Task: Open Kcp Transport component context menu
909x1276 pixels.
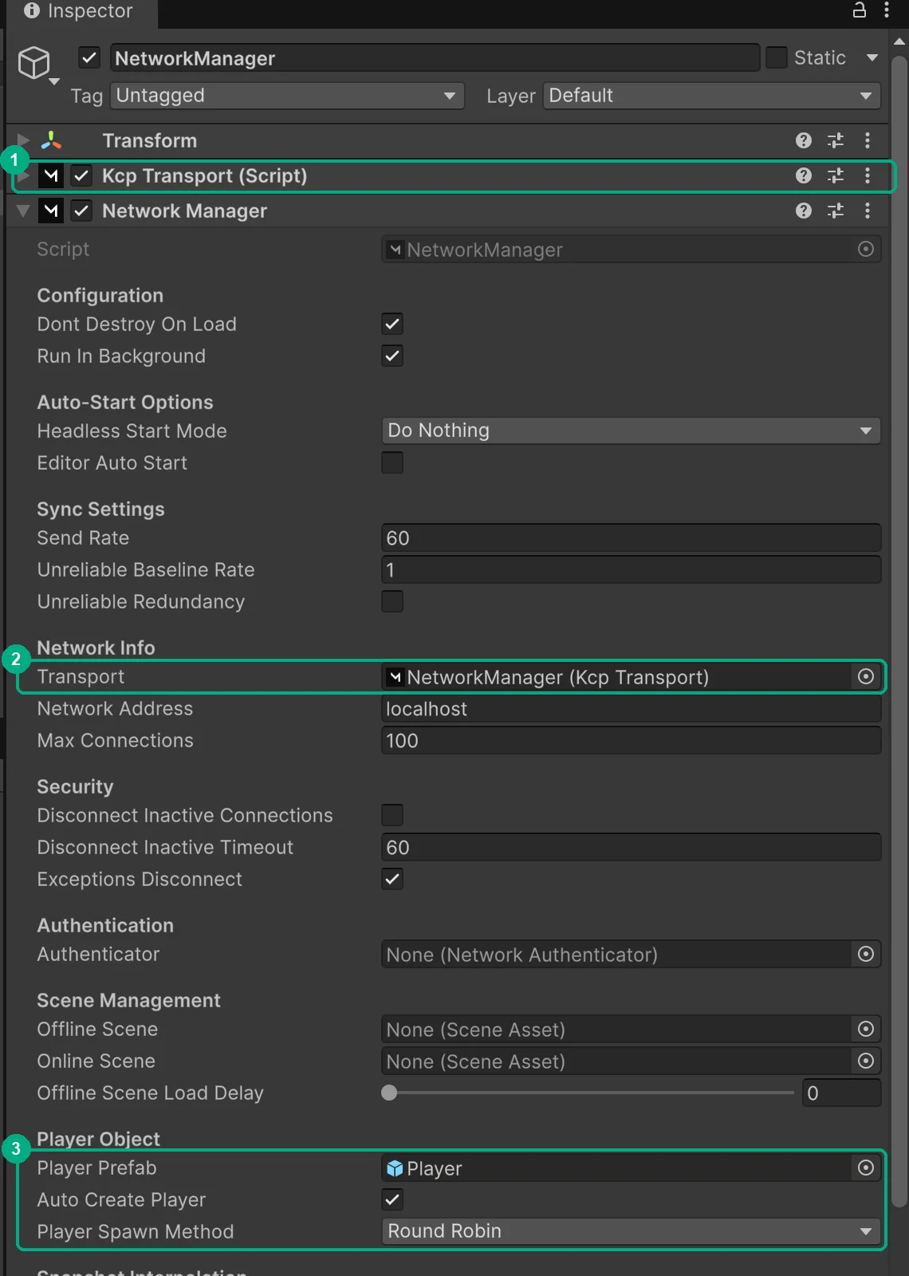Action: 868,175
